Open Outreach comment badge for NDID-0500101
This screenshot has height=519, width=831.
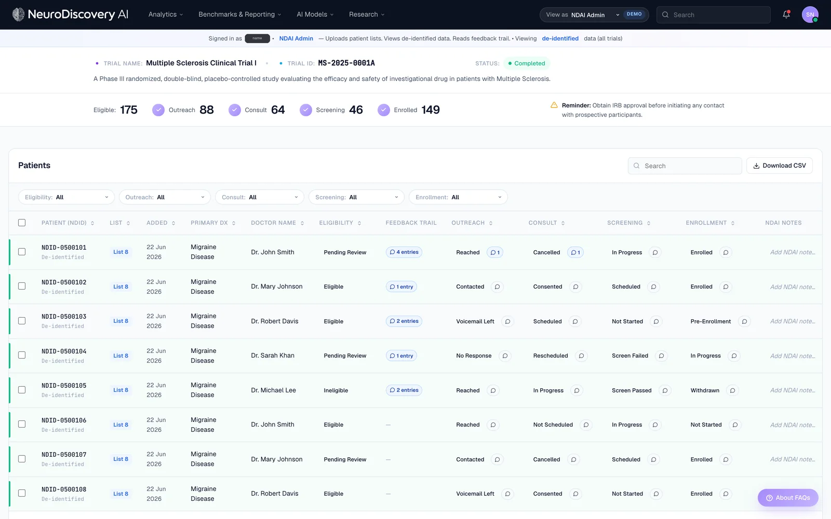(x=495, y=252)
